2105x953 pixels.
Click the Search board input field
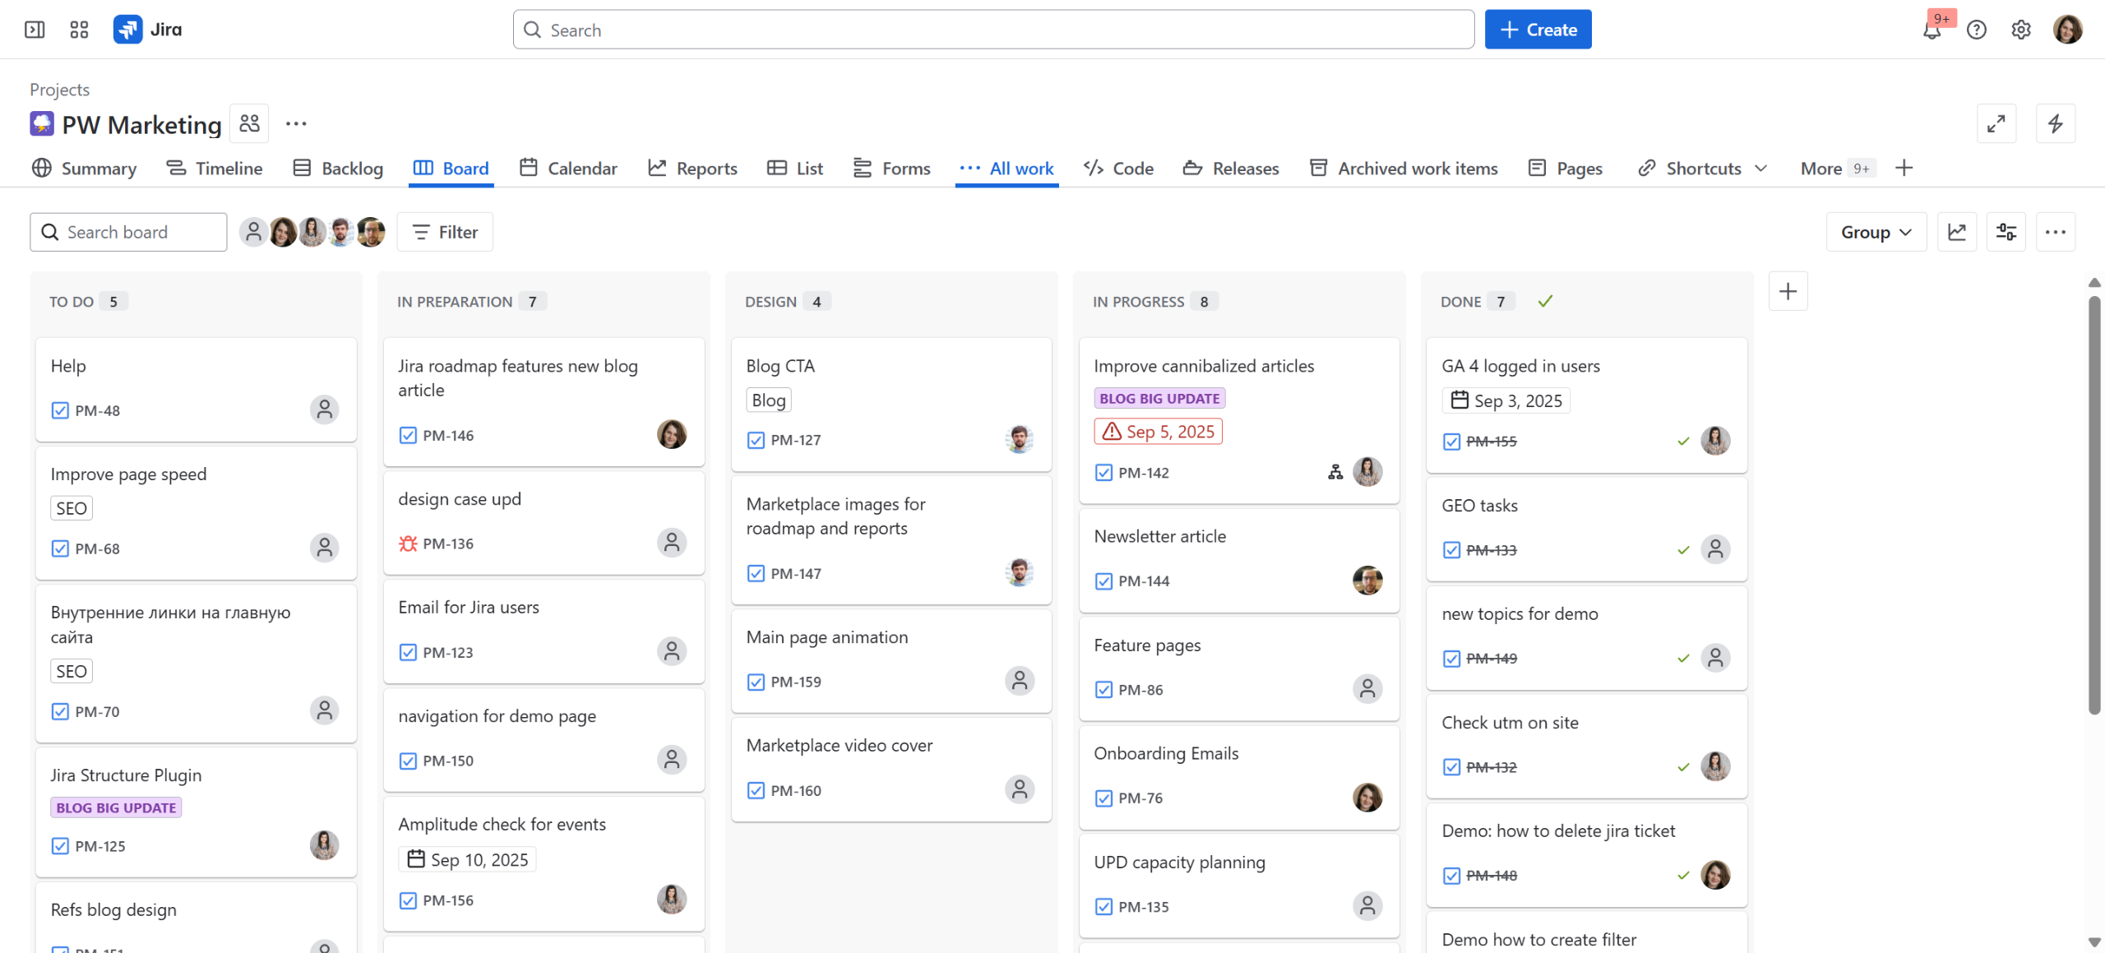(x=128, y=232)
